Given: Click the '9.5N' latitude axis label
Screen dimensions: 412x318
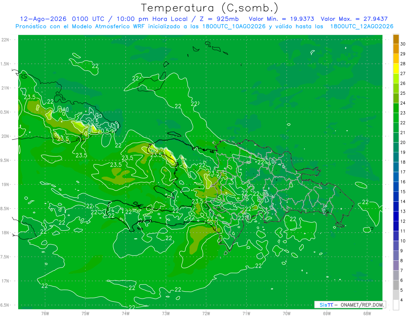Looking at the screenshot, I should 5,160.
